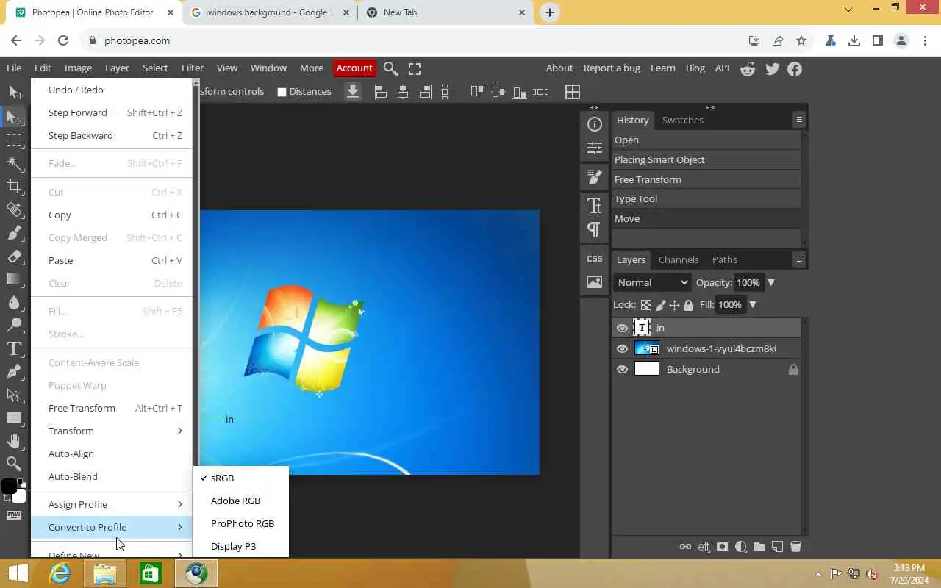Expand the Assign Profile submenu
The image size is (941, 588).
coord(112,504)
